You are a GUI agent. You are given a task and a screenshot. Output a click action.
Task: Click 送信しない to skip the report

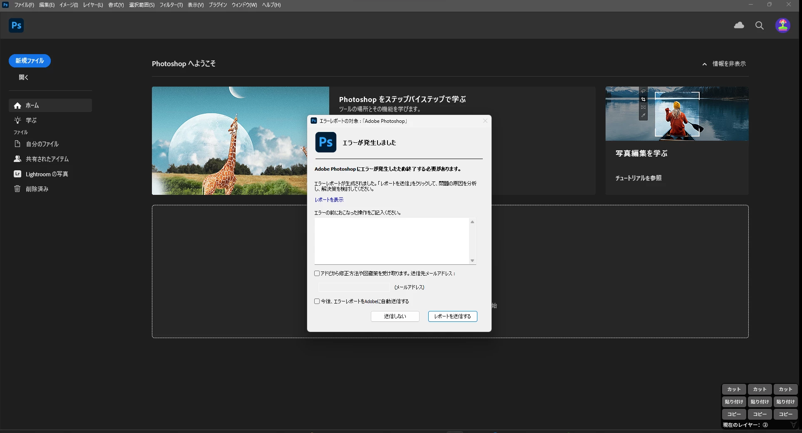tap(395, 316)
